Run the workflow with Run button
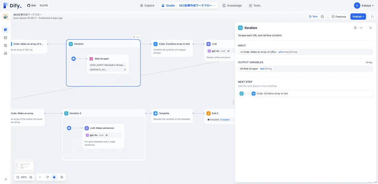Screen dimensions: 378x184 click(x=313, y=17)
